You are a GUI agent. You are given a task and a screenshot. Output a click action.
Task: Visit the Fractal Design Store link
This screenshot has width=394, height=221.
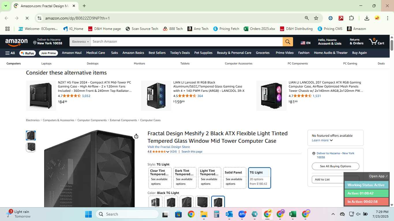pos(169,147)
